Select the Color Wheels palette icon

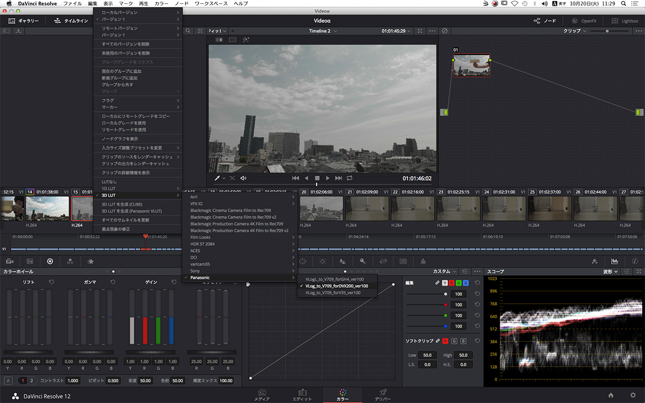click(x=50, y=261)
